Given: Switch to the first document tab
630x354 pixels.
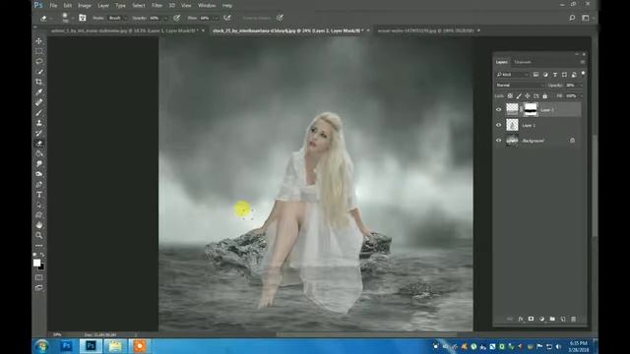Looking at the screenshot, I should click(x=125, y=30).
